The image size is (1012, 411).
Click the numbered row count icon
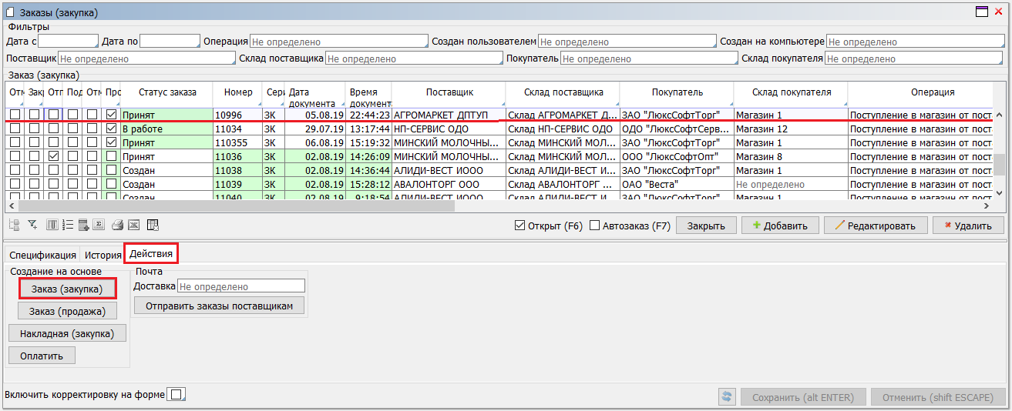pyautogui.click(x=68, y=225)
